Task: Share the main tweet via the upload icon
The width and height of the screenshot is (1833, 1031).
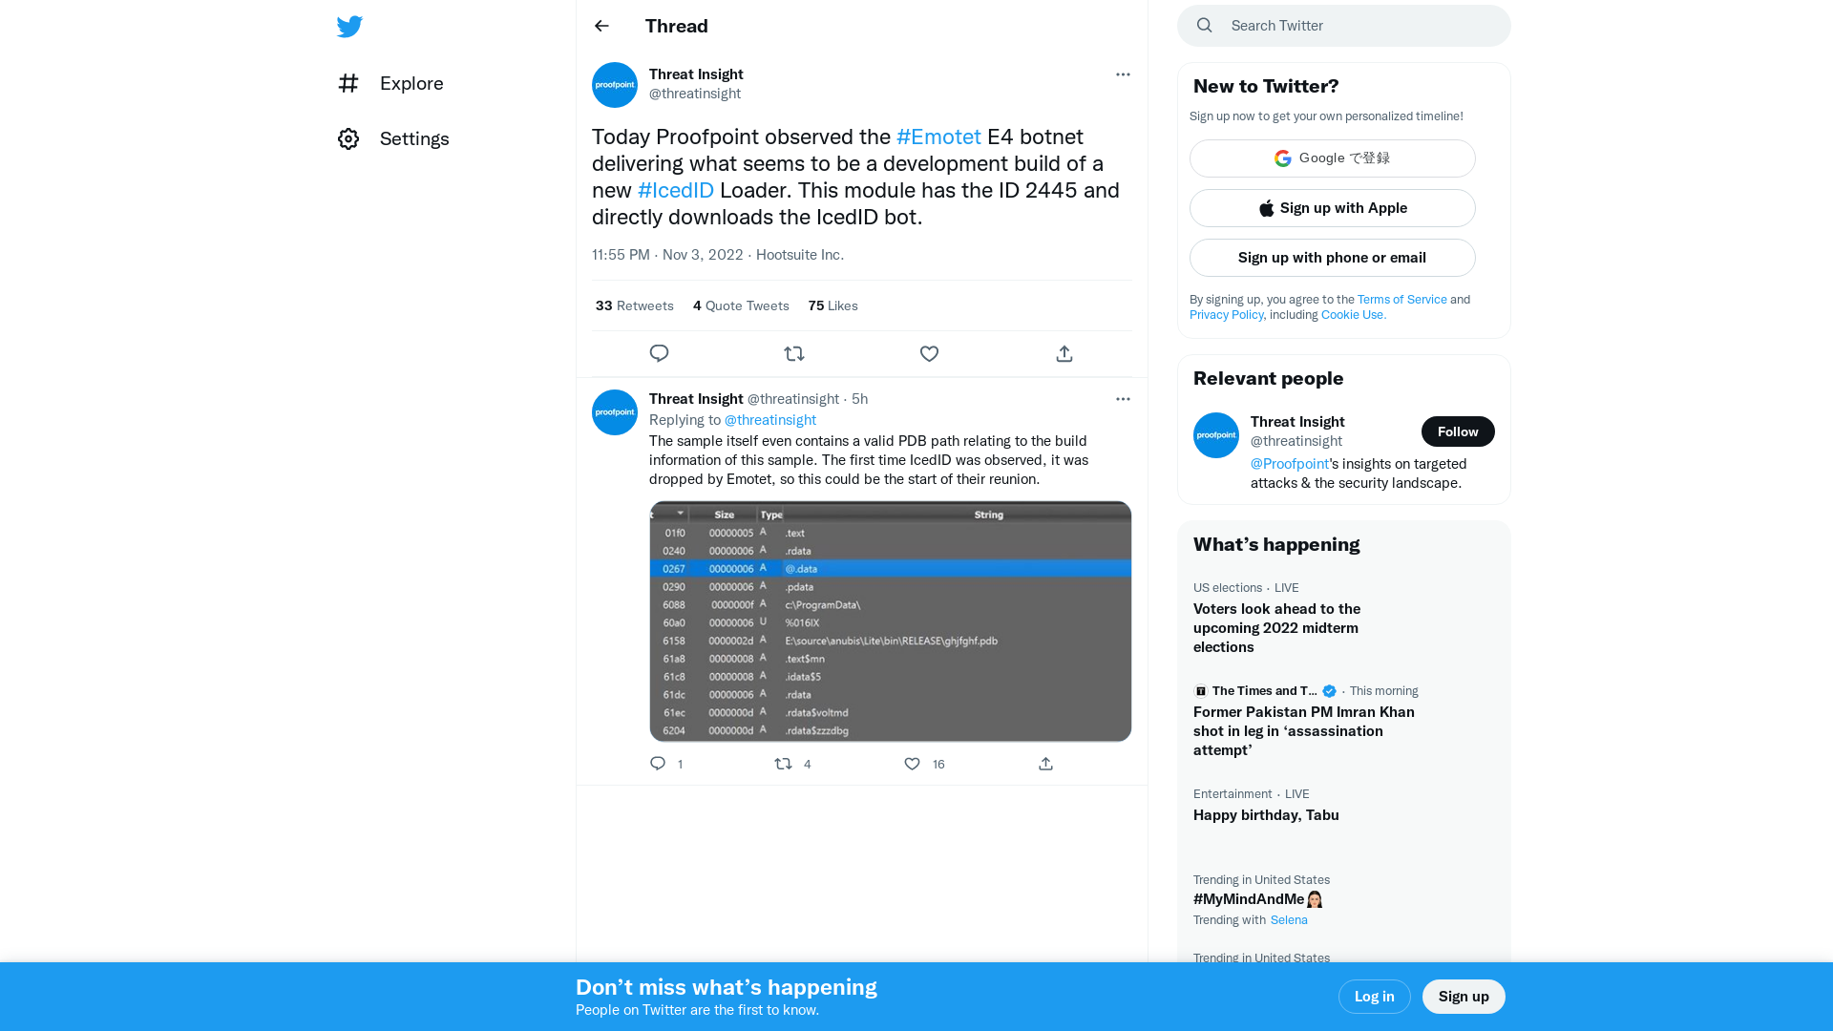Action: [1064, 353]
